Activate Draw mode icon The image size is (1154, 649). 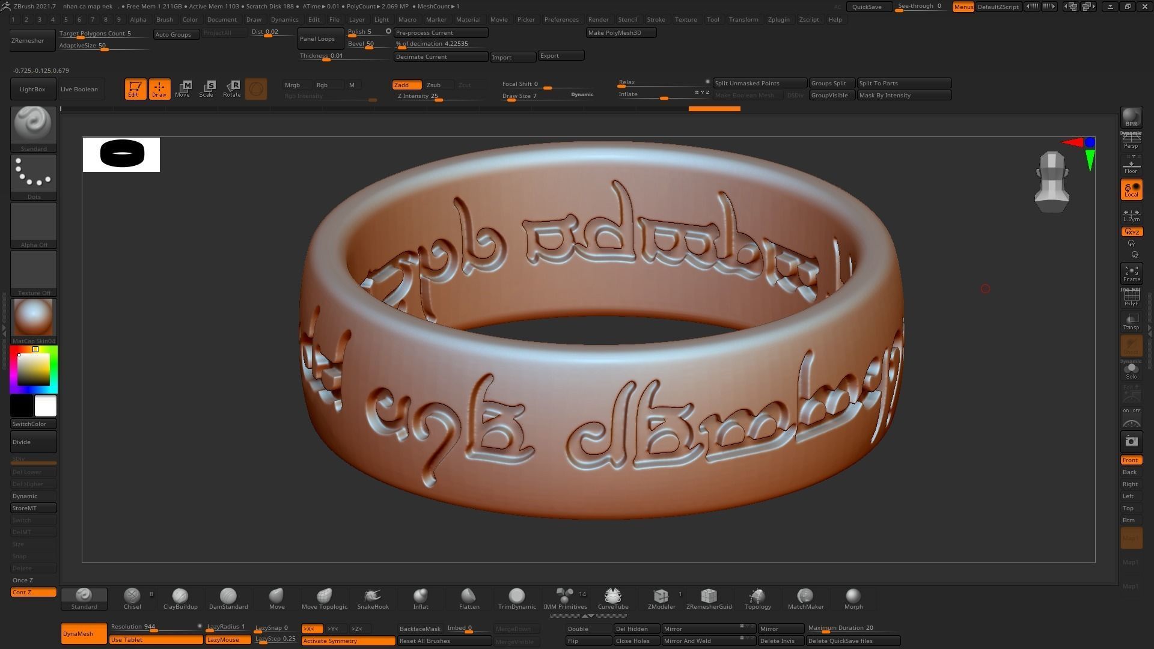coord(159,89)
